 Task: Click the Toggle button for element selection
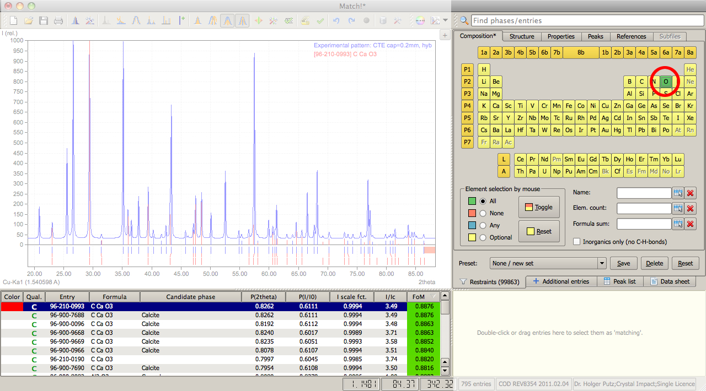click(539, 207)
